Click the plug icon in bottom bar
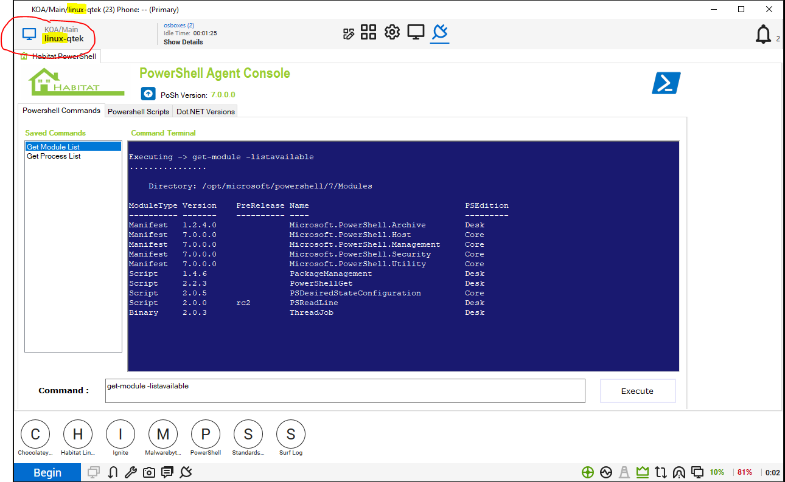The height and width of the screenshot is (482, 785). point(187,472)
